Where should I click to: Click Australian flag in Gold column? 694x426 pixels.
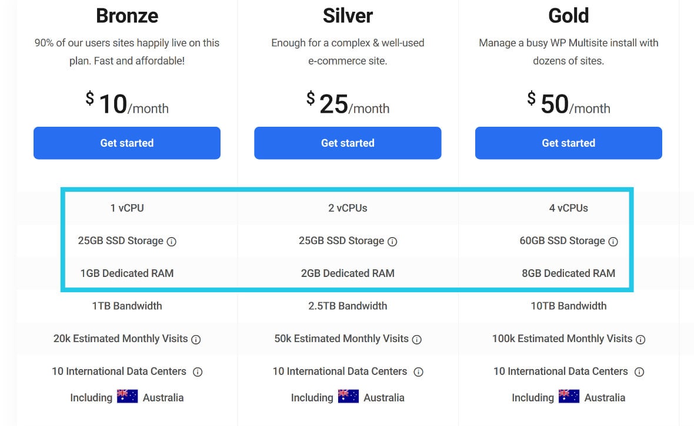(569, 397)
